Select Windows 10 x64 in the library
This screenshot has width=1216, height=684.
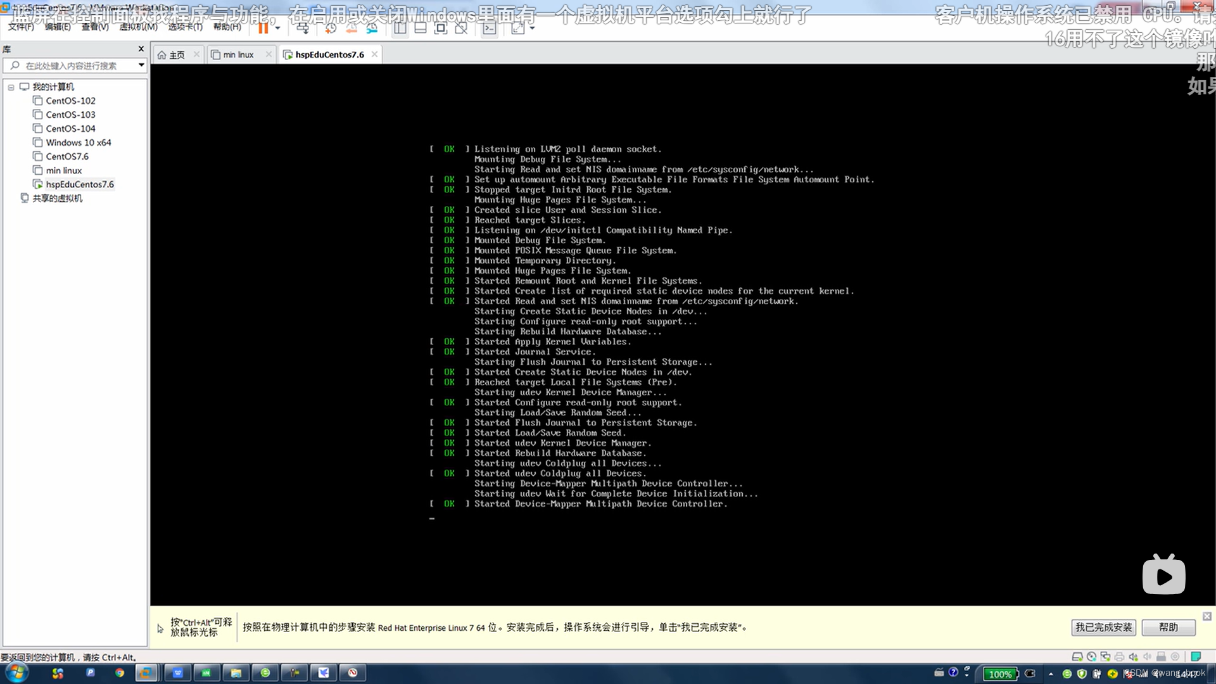click(x=78, y=142)
